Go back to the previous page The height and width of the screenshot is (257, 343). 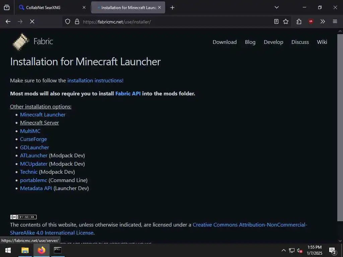(x=8, y=21)
